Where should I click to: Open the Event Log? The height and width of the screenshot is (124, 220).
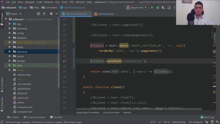pyautogui.click(x=207, y=117)
